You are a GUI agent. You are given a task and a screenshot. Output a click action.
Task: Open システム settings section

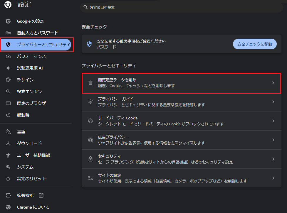[x=25, y=167]
